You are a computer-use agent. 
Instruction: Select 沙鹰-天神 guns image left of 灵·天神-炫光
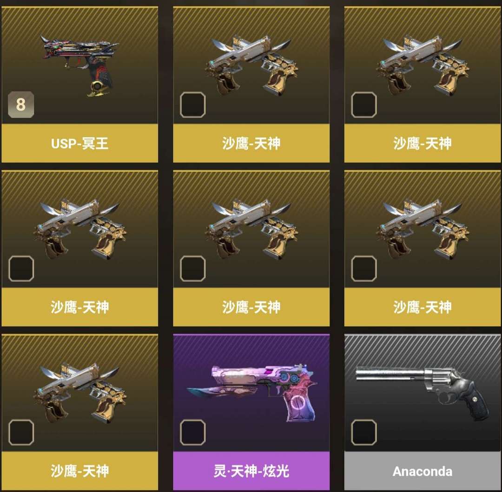(x=80, y=393)
